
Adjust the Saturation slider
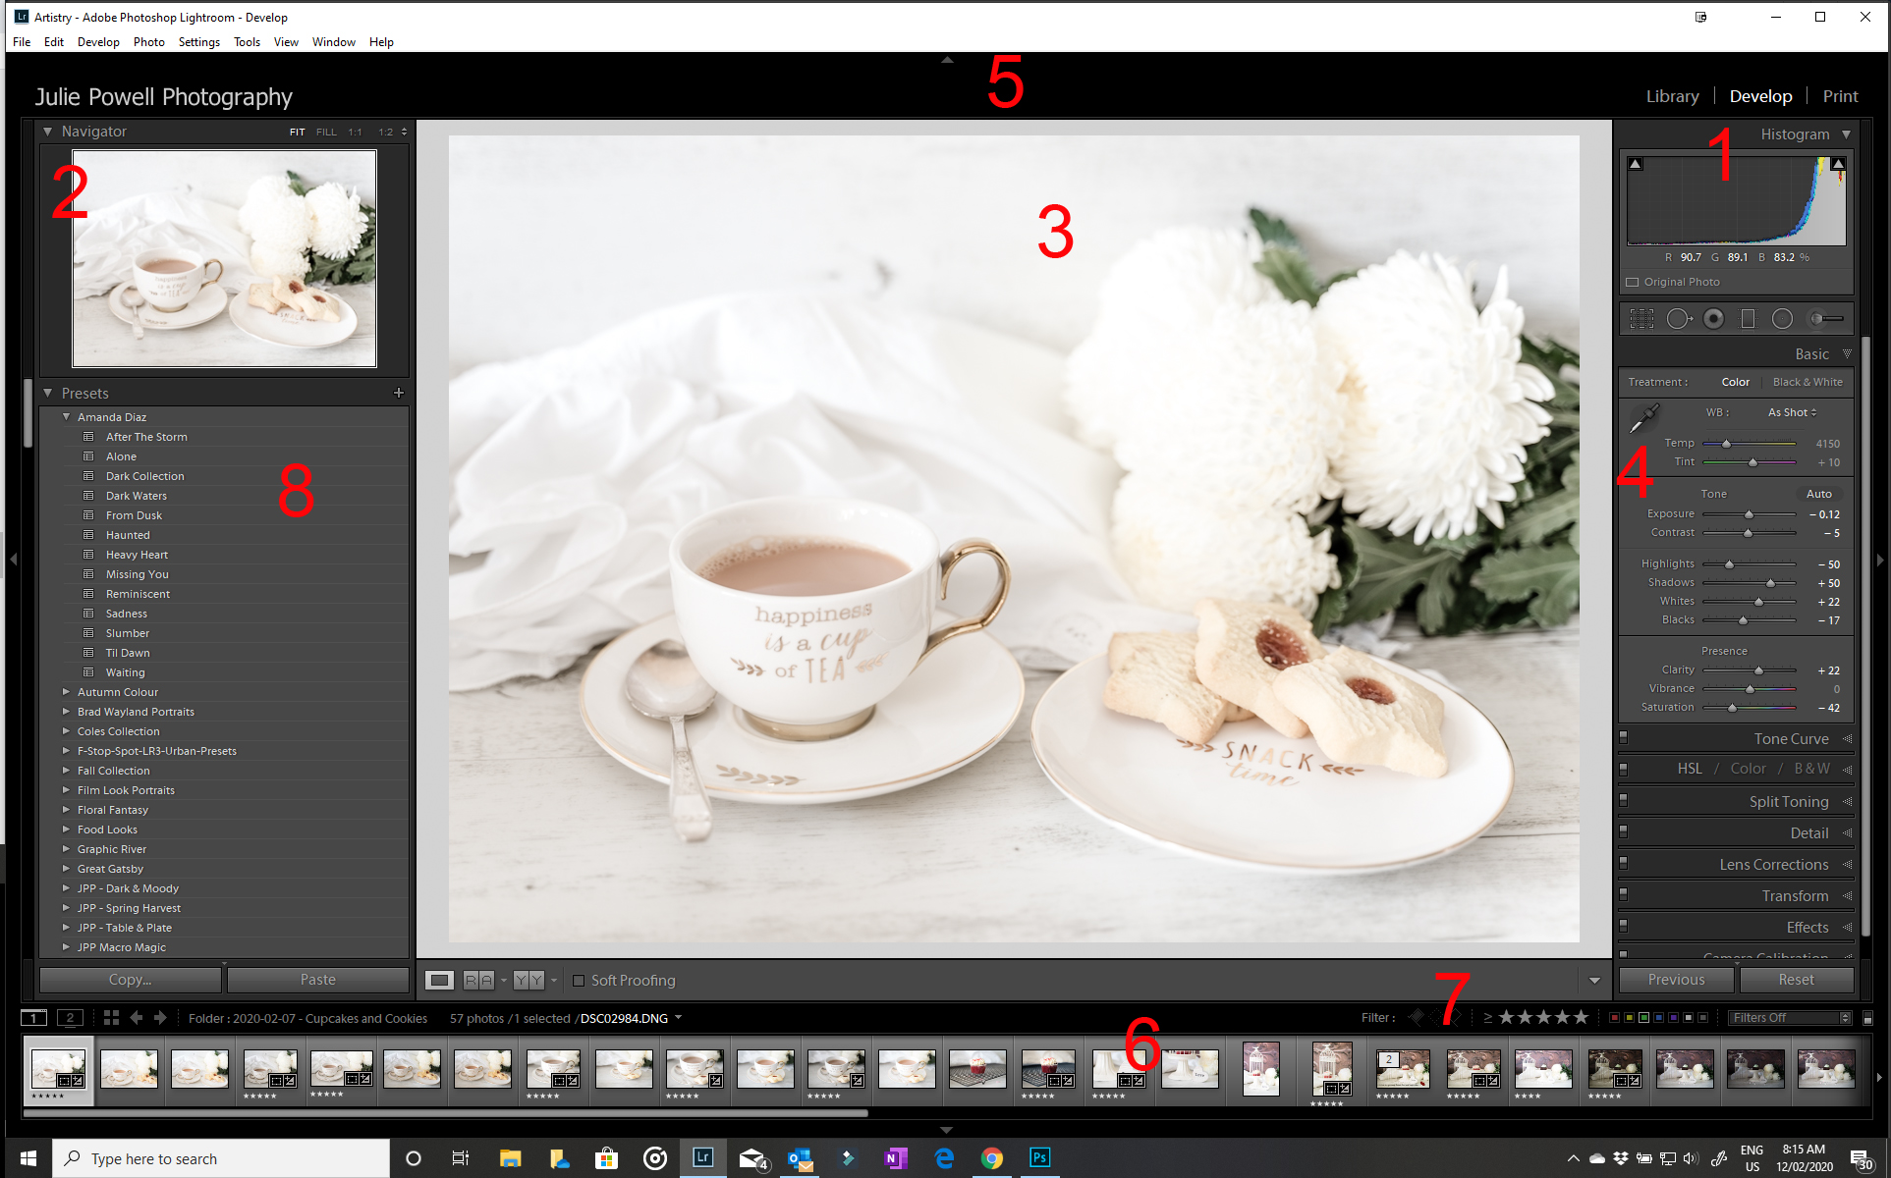coord(1733,708)
